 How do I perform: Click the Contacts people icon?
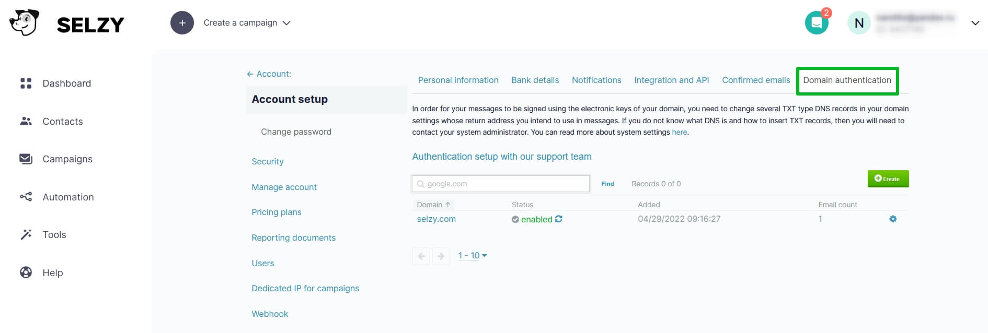(x=26, y=121)
